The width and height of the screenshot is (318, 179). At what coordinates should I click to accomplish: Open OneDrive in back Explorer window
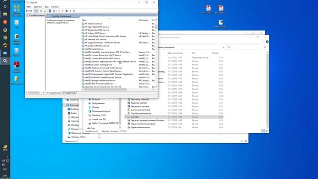72,99
